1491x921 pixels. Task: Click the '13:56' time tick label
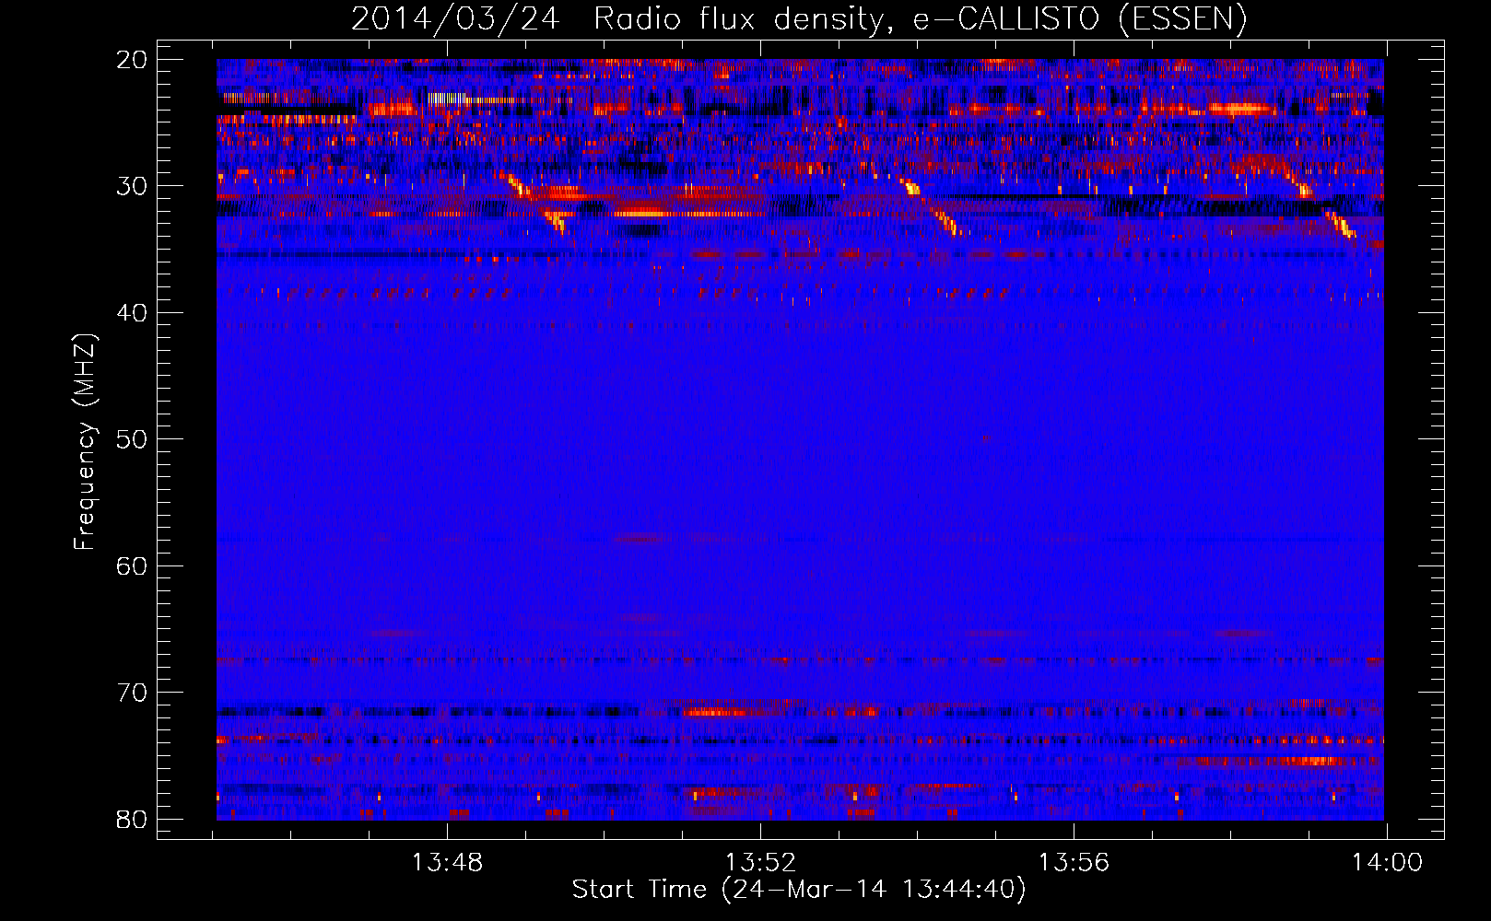point(1074,863)
